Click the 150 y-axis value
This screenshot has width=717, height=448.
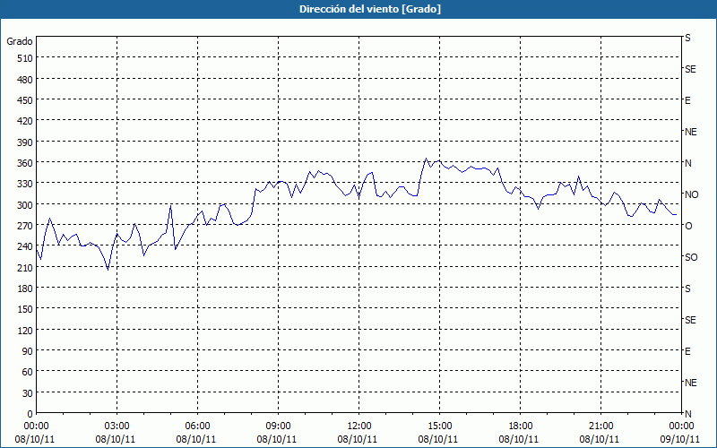click(25, 309)
